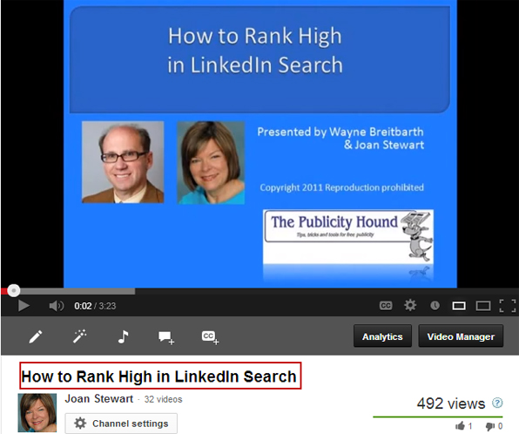
Task: Click the views help question icon
Action: coord(497,403)
